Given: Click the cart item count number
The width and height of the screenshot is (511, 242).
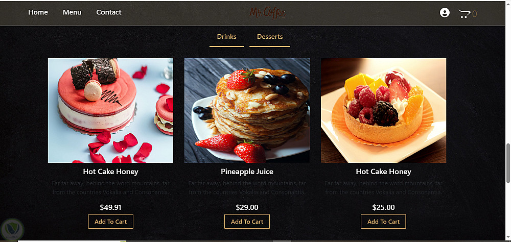Looking at the screenshot, I should 475,14.
